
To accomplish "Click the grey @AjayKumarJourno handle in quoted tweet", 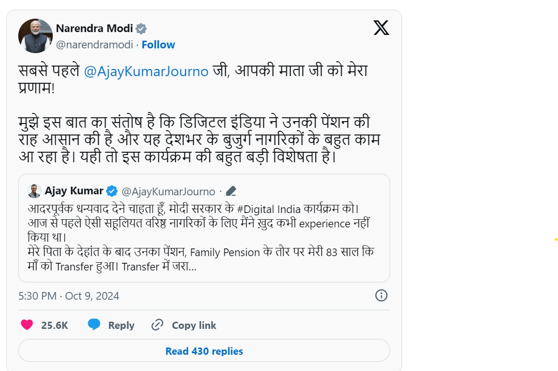I will [168, 192].
